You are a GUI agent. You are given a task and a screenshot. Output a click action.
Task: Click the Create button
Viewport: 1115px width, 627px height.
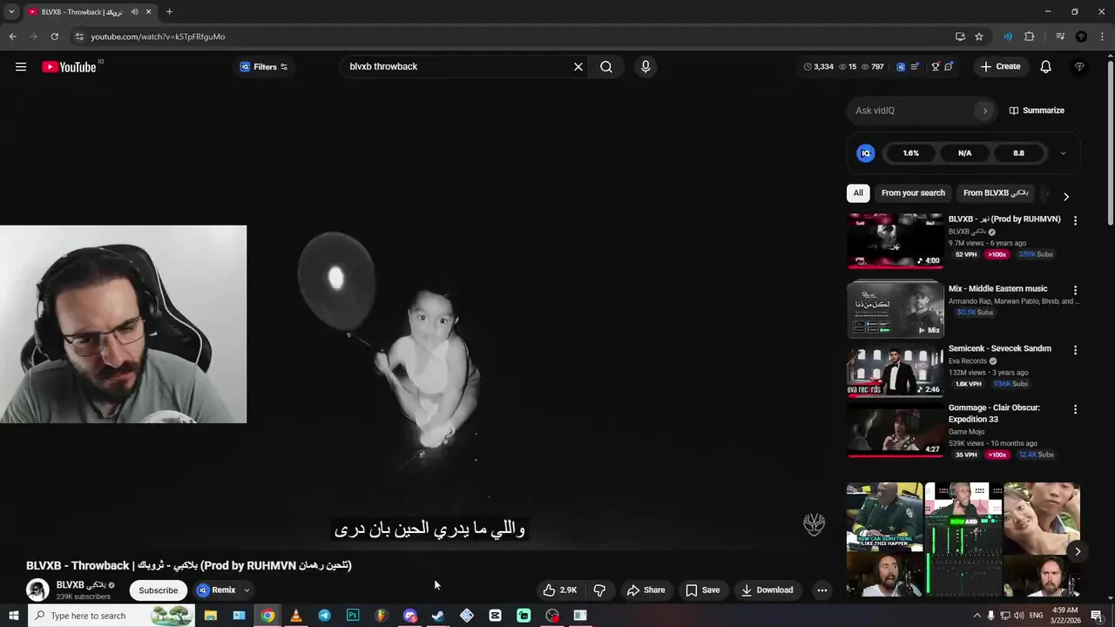pyautogui.click(x=1000, y=67)
